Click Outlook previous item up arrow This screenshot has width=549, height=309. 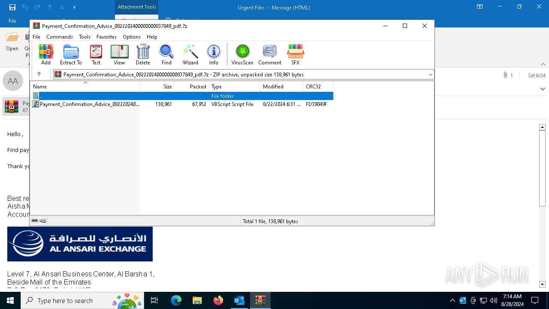[50, 7]
